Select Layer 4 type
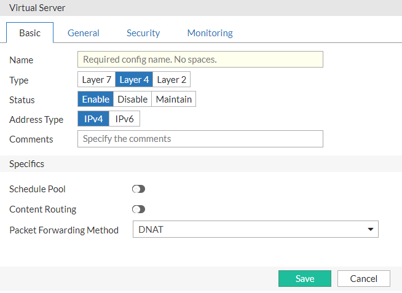The height and width of the screenshot is (293, 402). 134,80
